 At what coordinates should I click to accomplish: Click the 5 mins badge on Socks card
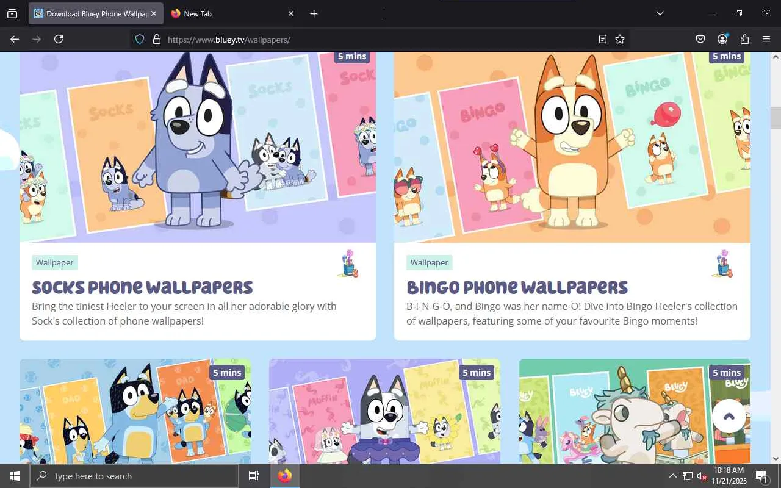352,56
